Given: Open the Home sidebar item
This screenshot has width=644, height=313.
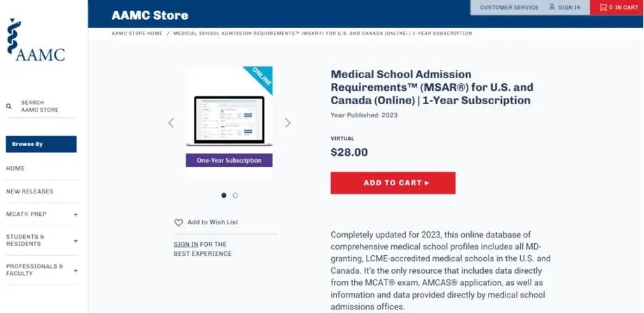Looking at the screenshot, I should (x=15, y=168).
